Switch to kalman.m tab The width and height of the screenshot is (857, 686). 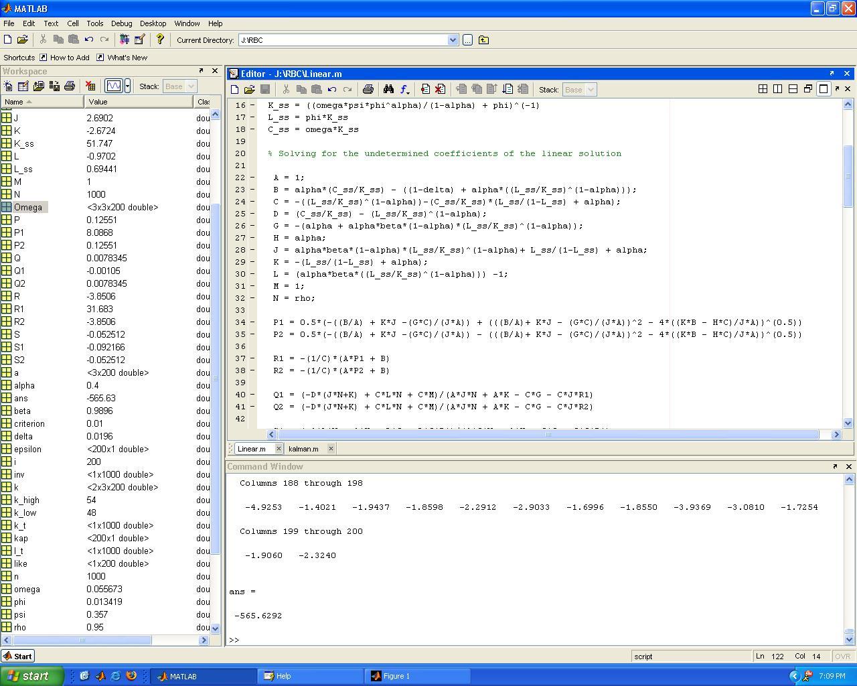click(x=303, y=449)
